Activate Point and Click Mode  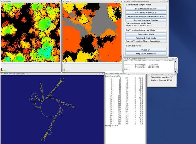tap(146, 38)
